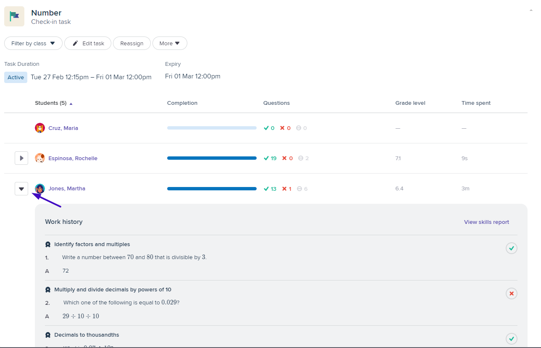The height and width of the screenshot is (348, 541).
Task: Click the Expiry date Fri 01 Mar 12:00pm
Action: tap(193, 76)
